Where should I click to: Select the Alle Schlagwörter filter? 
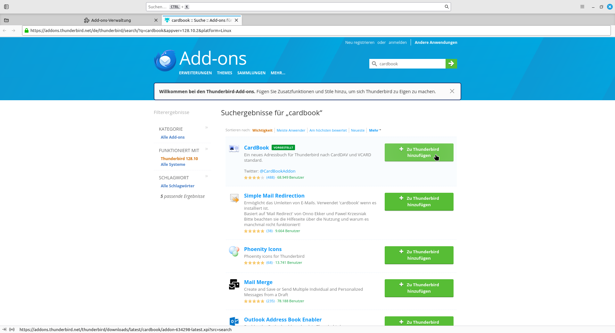177,186
